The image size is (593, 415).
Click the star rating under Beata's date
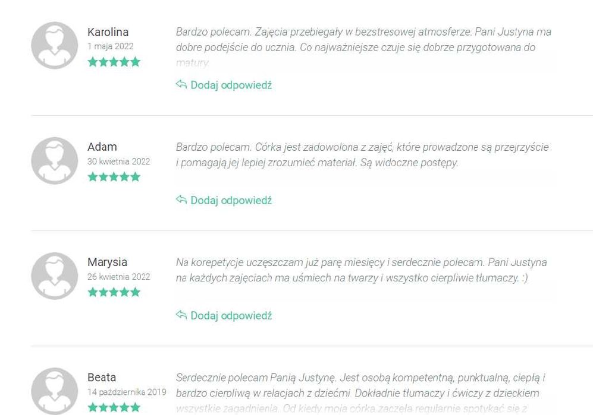114,407
